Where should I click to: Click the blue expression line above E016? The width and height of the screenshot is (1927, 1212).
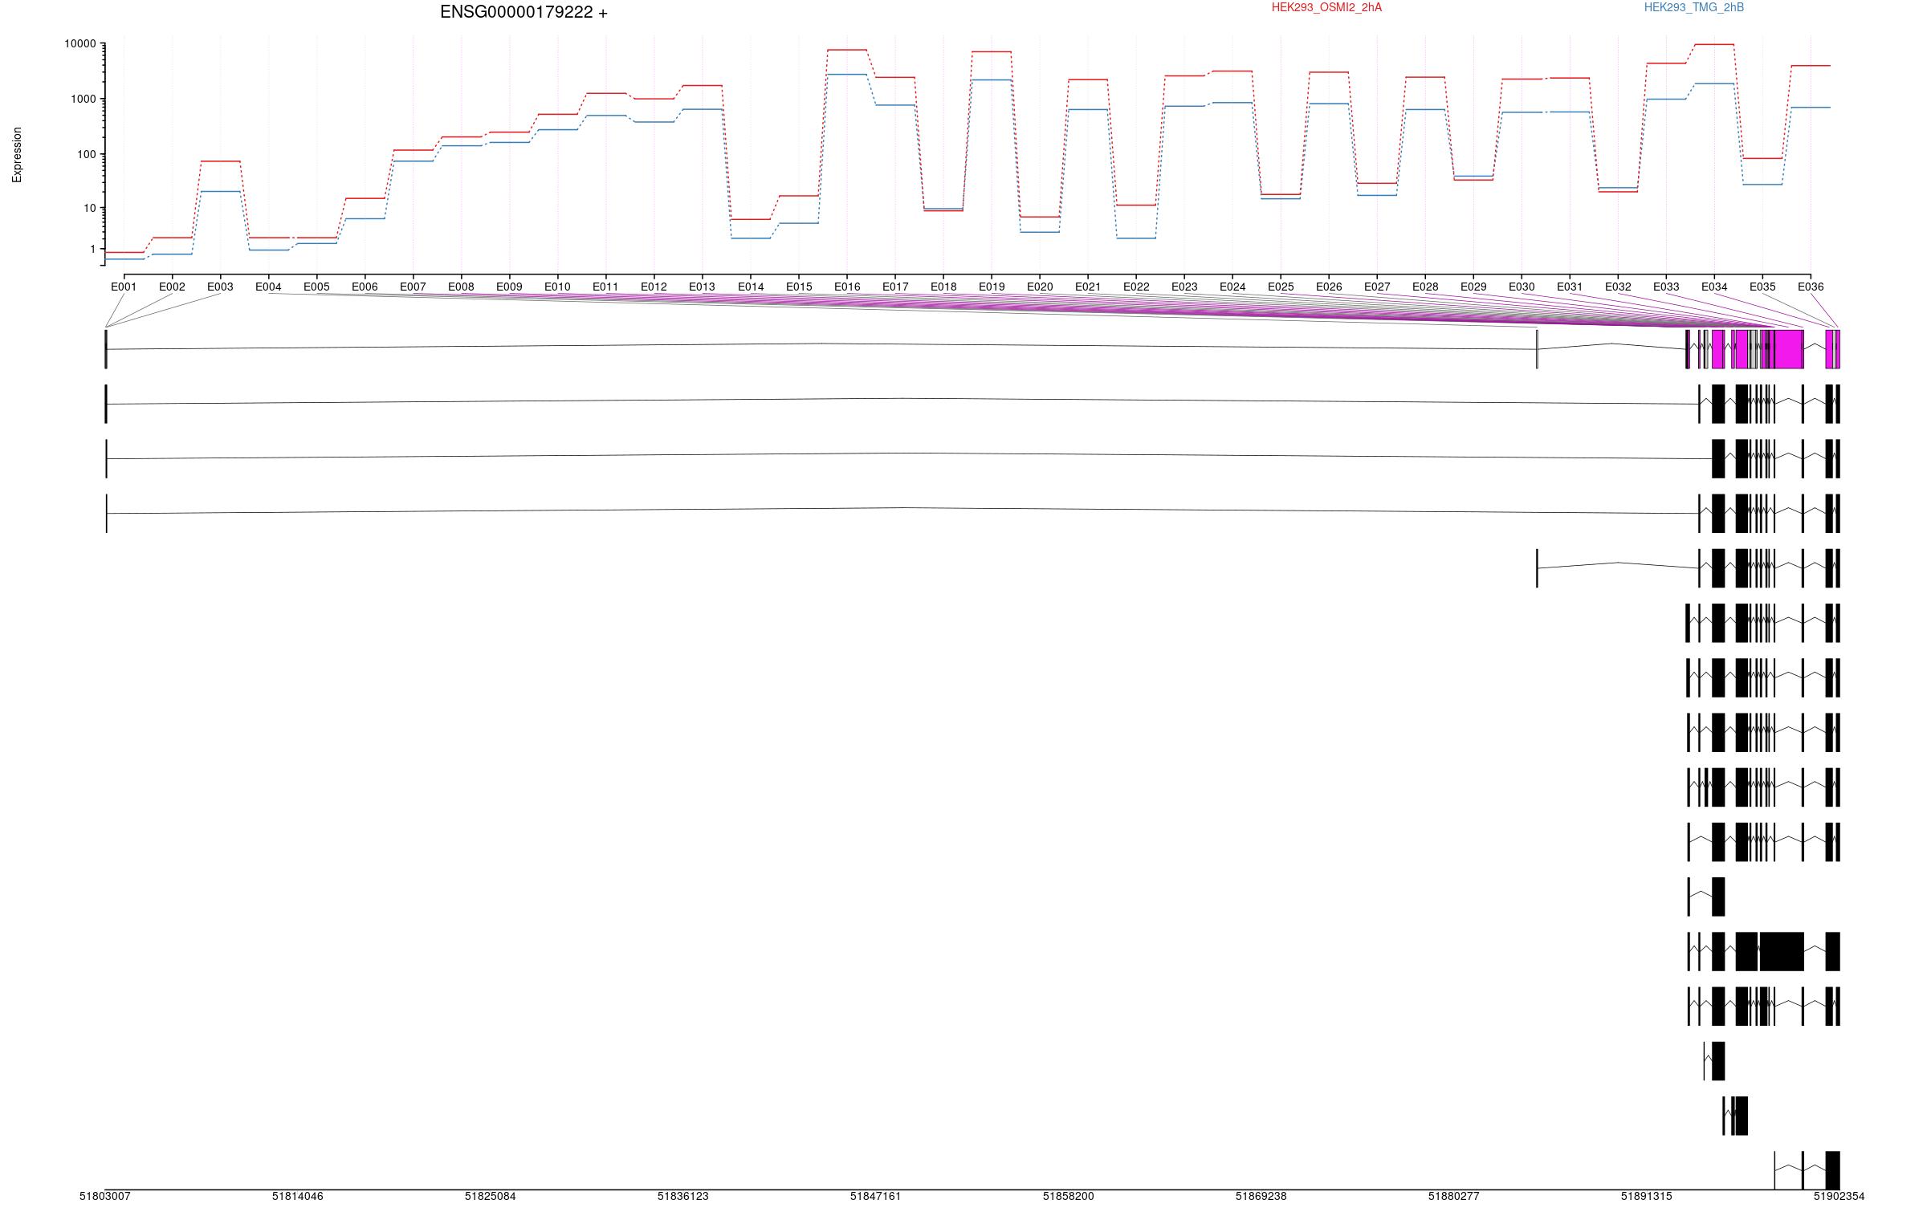pyautogui.click(x=847, y=74)
